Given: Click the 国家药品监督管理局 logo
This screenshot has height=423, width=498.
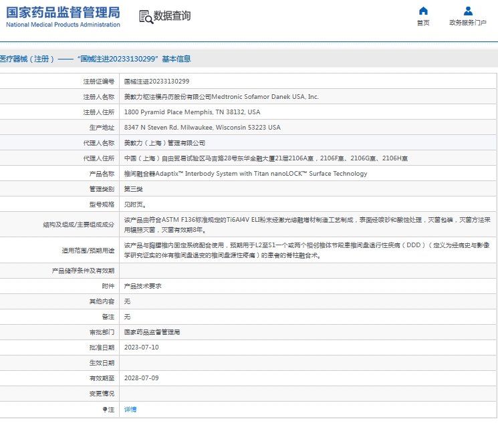Looking at the screenshot, I should pyautogui.click(x=63, y=13).
